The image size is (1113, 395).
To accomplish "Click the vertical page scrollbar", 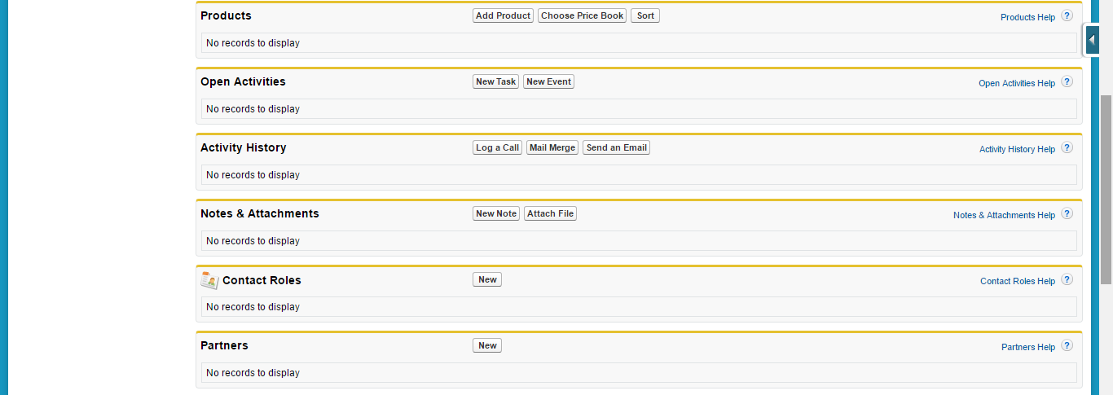I will (x=1106, y=189).
